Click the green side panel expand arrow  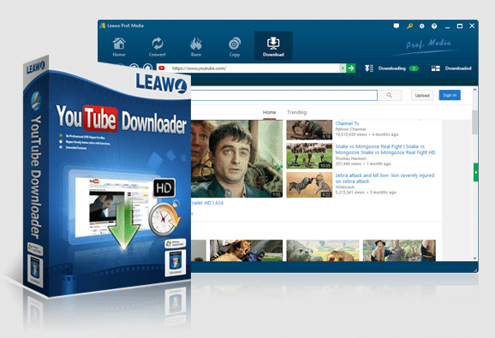475,172
